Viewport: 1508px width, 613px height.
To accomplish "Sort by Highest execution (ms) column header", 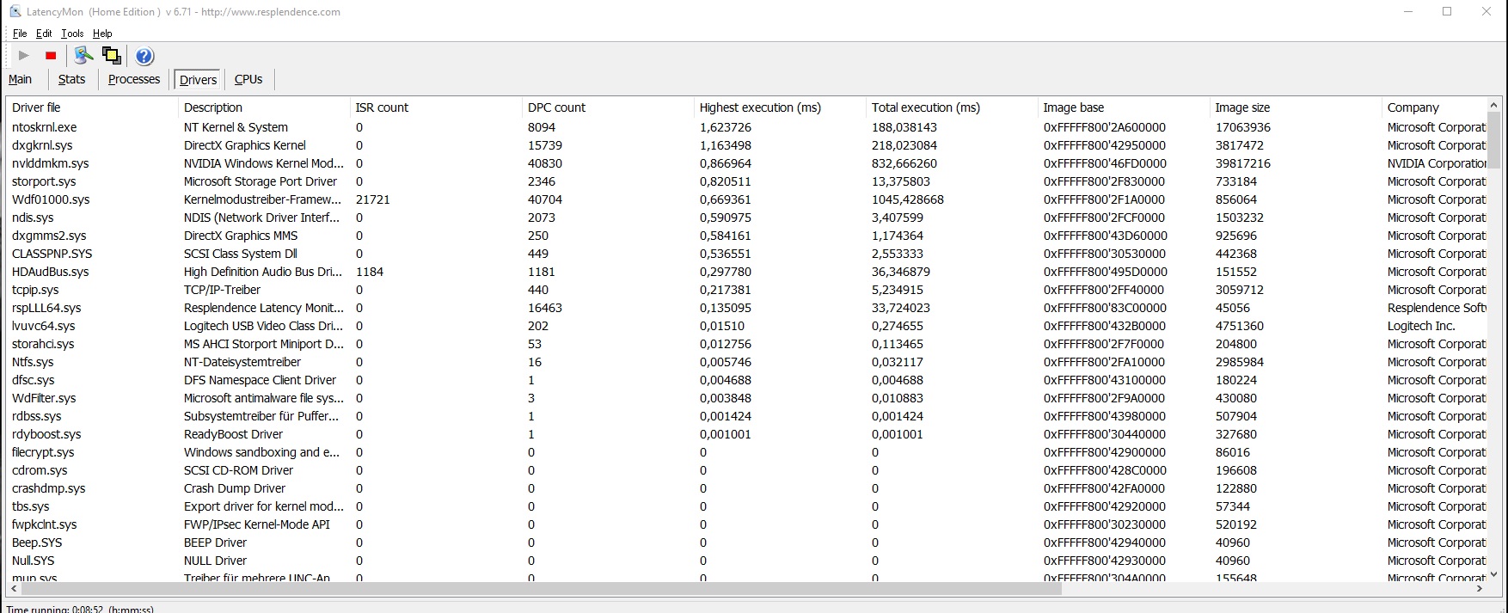I will coord(780,107).
